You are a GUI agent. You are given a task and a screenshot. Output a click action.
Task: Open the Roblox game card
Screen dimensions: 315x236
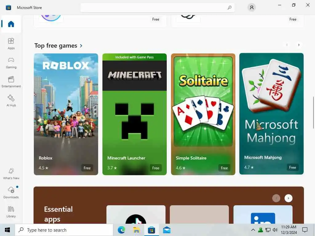click(x=66, y=114)
